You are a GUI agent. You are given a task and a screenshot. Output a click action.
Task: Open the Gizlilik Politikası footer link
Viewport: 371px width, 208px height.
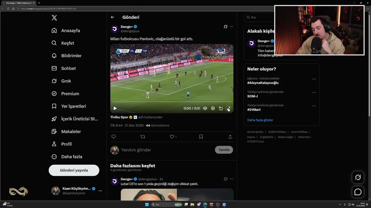277,132
